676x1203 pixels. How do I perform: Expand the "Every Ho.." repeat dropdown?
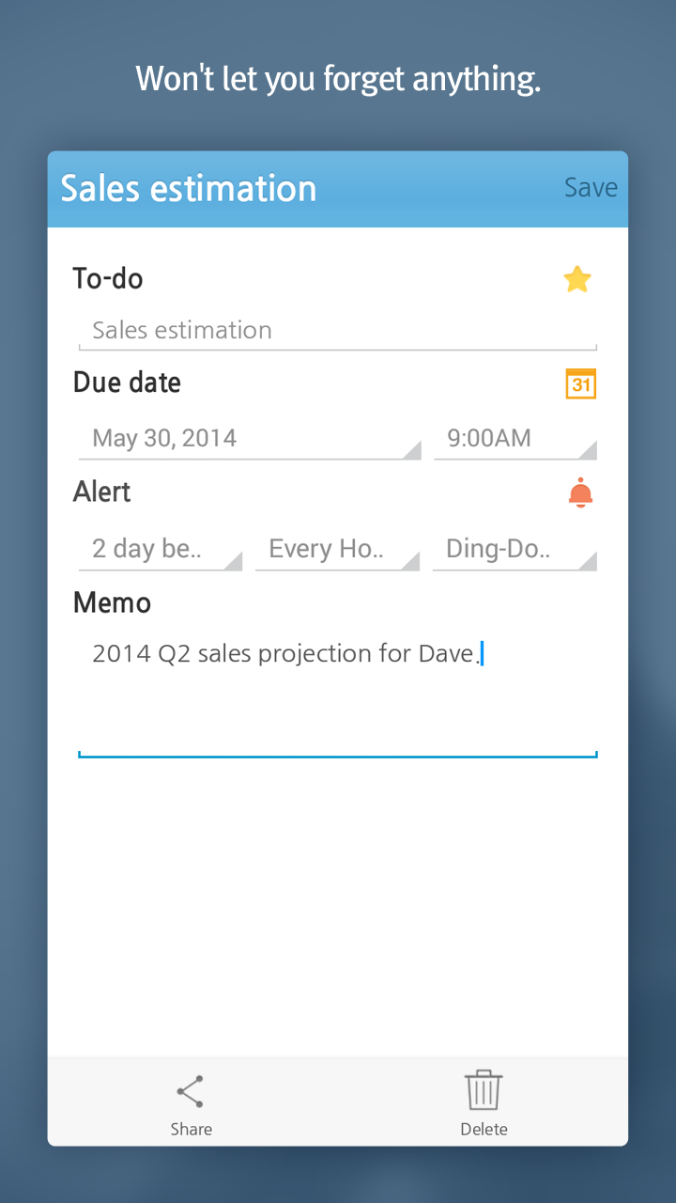[x=337, y=550]
